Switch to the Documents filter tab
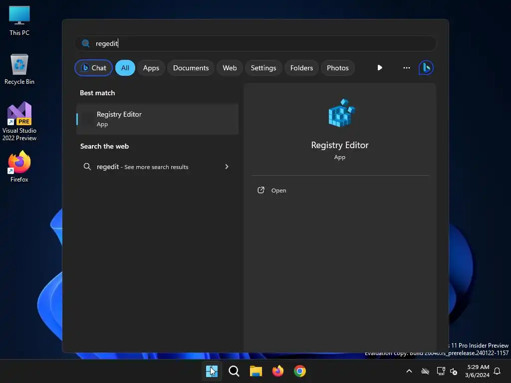 pyautogui.click(x=191, y=68)
